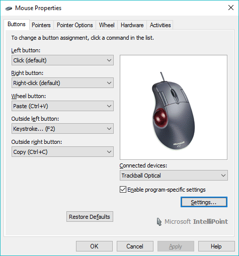Image resolution: width=239 pixels, height=256 pixels.
Task: Expand the Wheel button dropdown
Action: pos(62,106)
